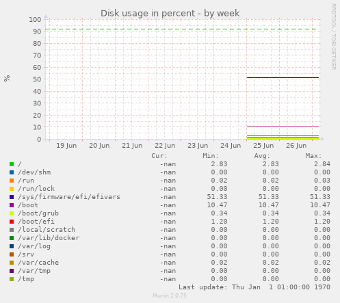
Task: Click the purple /boot line in graph
Action: point(283,127)
